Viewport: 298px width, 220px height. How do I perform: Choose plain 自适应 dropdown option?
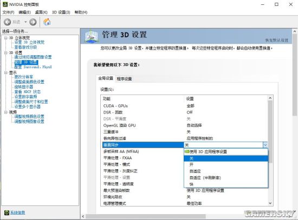point(226,171)
